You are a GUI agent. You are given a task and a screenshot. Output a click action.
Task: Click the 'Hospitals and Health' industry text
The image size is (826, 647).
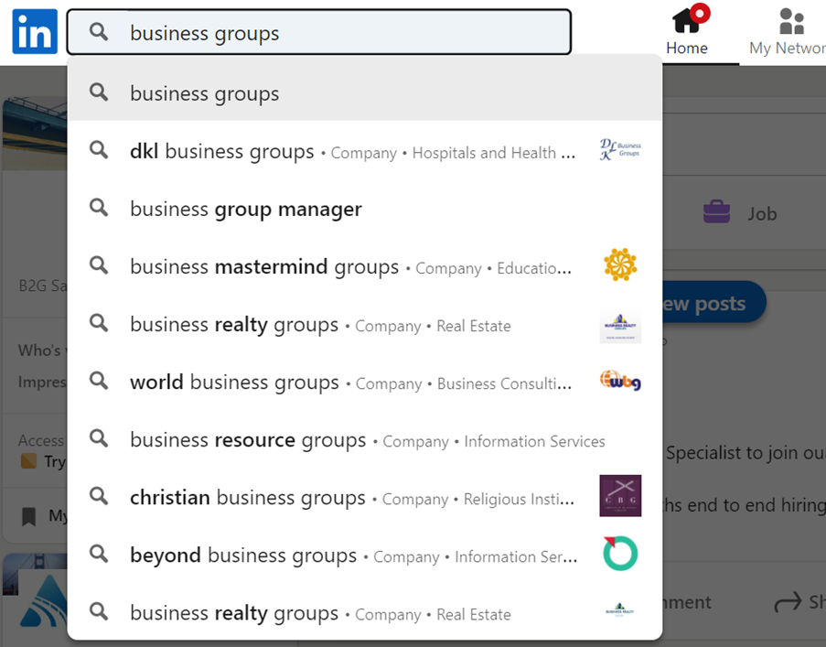tap(484, 153)
